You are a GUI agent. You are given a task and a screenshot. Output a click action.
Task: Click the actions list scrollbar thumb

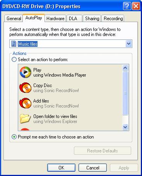click(125, 93)
